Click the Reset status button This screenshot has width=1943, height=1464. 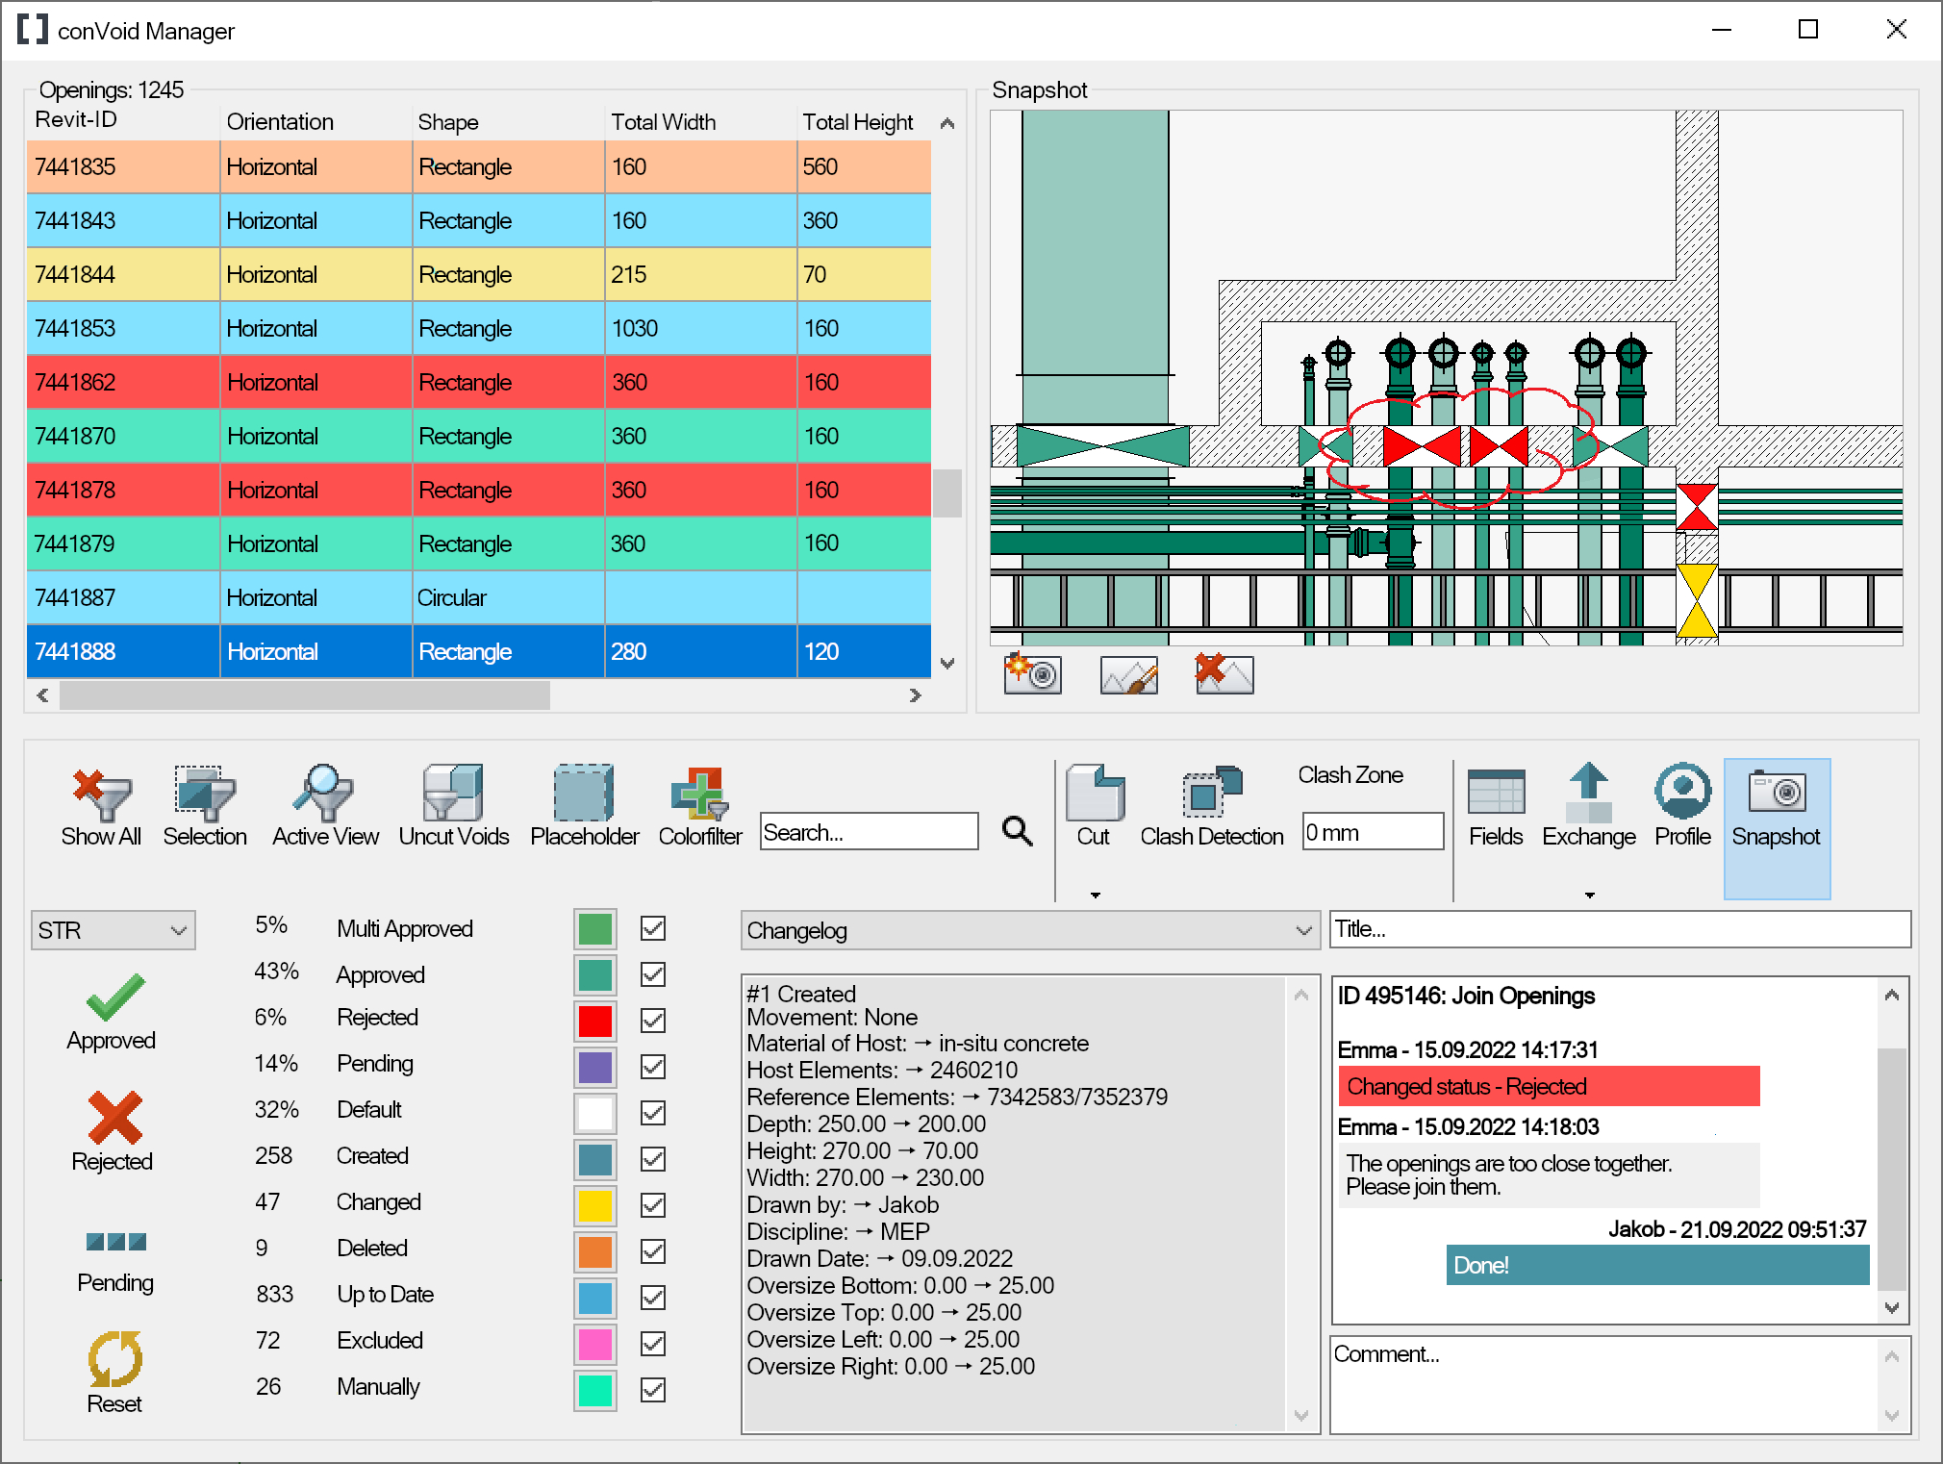pyautogui.click(x=114, y=1371)
